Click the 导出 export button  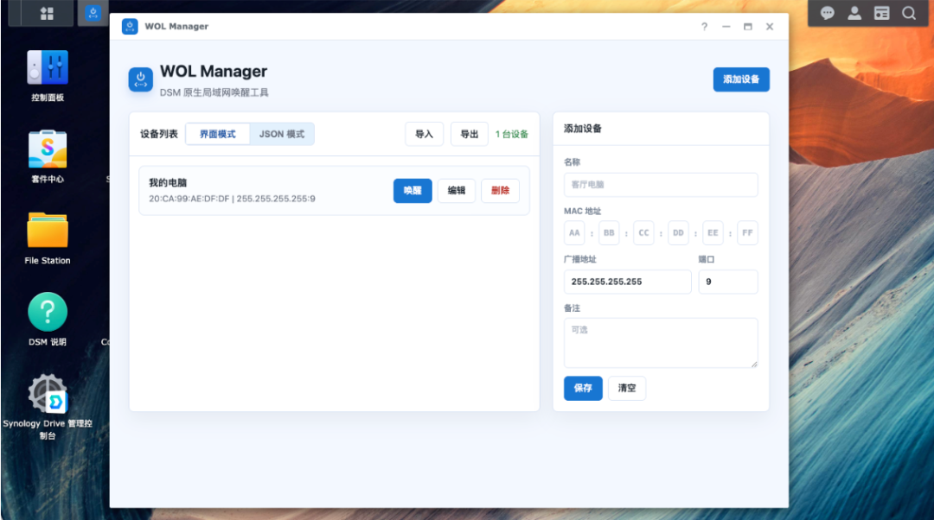click(470, 134)
